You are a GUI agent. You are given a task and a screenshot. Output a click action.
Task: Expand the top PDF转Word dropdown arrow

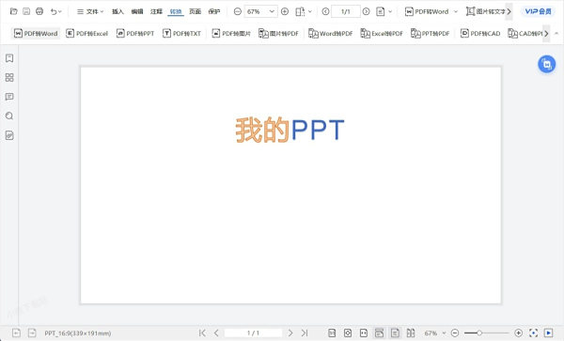(x=455, y=11)
